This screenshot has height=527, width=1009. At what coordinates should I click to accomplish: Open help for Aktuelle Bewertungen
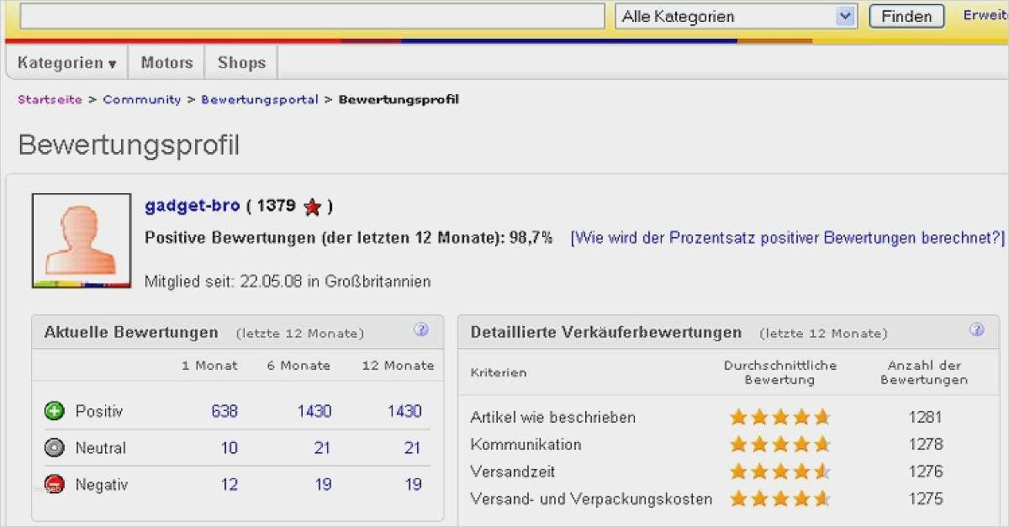(x=420, y=330)
